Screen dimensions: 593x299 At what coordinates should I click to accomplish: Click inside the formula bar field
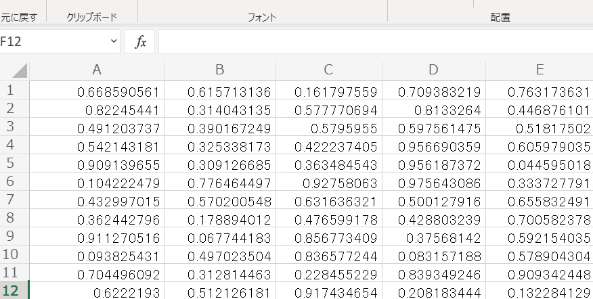(x=376, y=41)
